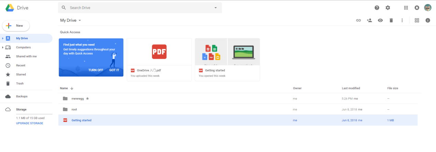The width and height of the screenshot is (436, 152).
Task: Open the My Drive header dropdown
Action: click(x=80, y=20)
